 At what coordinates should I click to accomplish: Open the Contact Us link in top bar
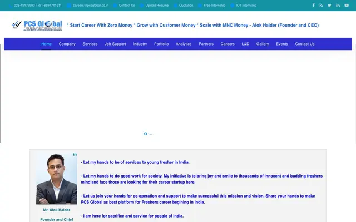coord(127,6)
